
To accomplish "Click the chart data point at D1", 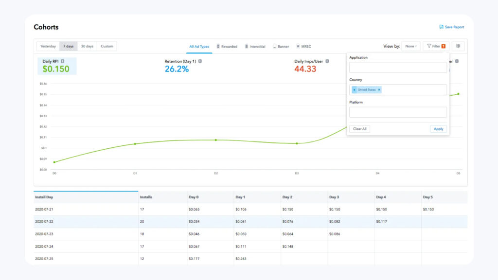I will point(135,144).
